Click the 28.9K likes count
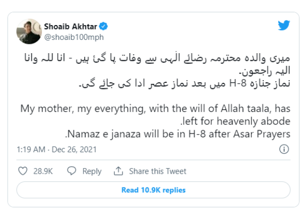The width and height of the screenshot is (307, 212). pyautogui.click(x=41, y=171)
